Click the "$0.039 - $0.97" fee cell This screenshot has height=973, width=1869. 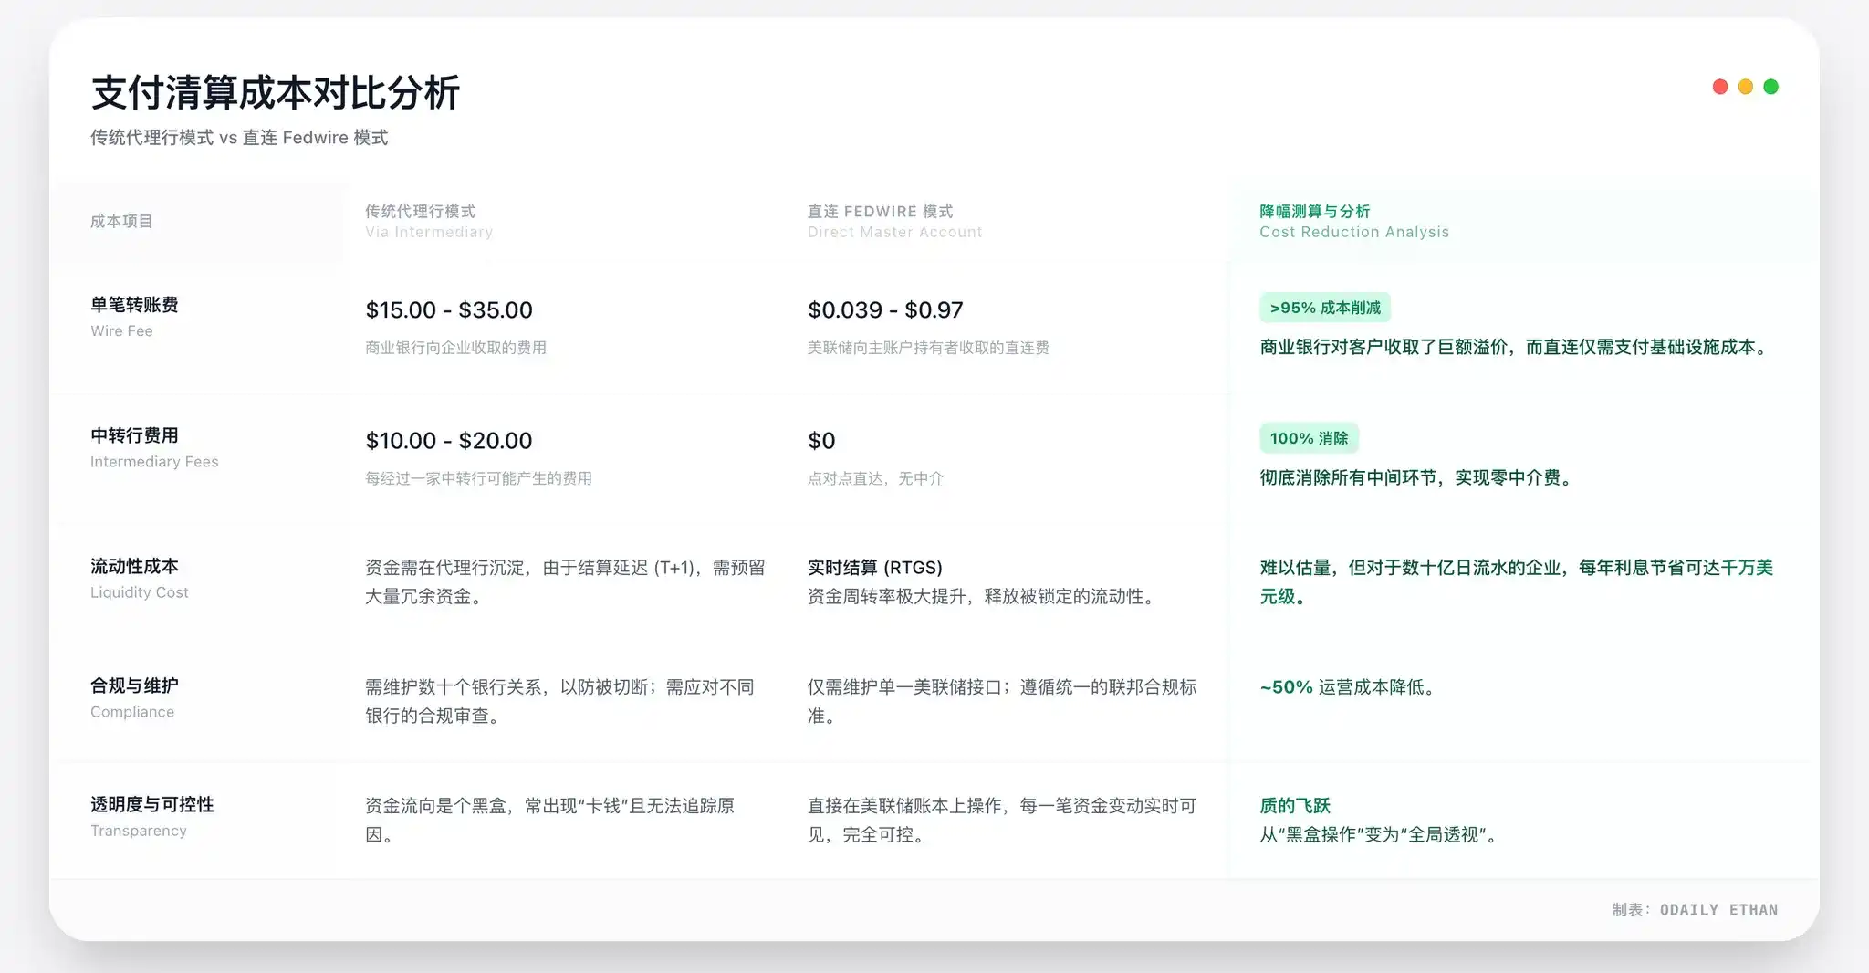pyautogui.click(x=884, y=309)
